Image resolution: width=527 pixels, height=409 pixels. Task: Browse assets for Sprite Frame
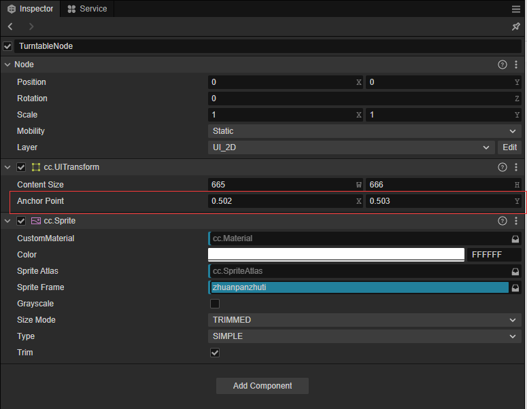[515, 288]
